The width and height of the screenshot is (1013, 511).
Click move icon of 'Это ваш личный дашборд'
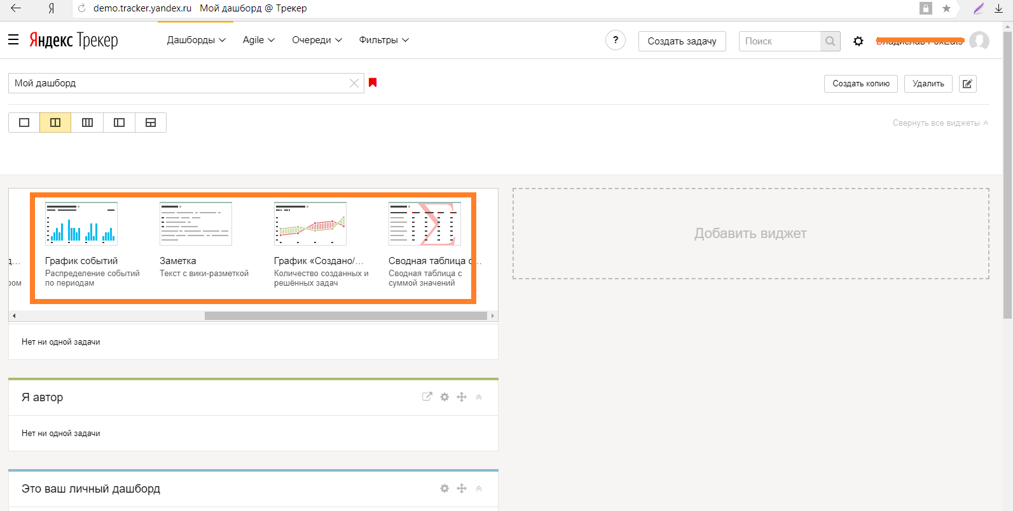462,488
